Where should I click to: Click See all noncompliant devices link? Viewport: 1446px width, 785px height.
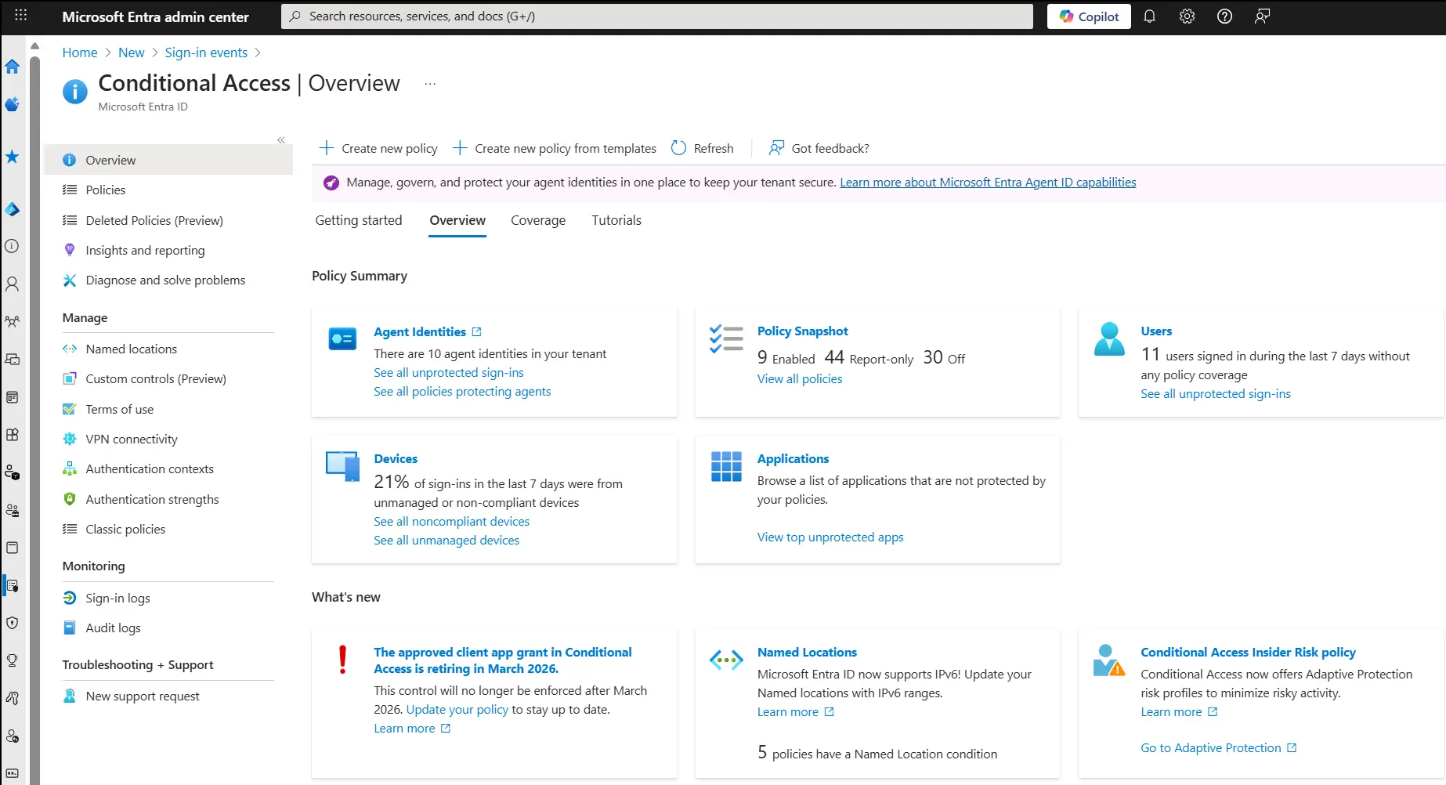pos(451,521)
